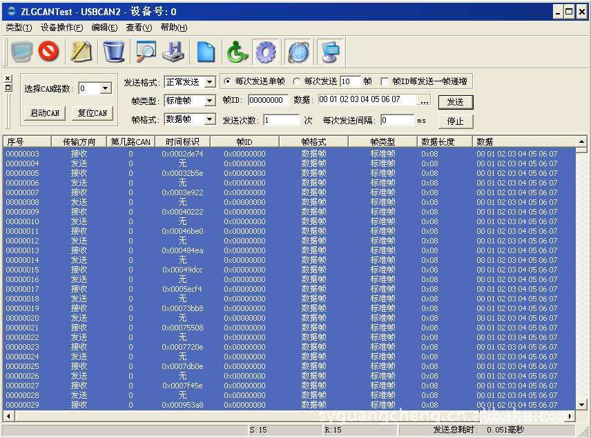
Task: Click timestamp 0x0005ecf4 cell
Action: (182, 289)
